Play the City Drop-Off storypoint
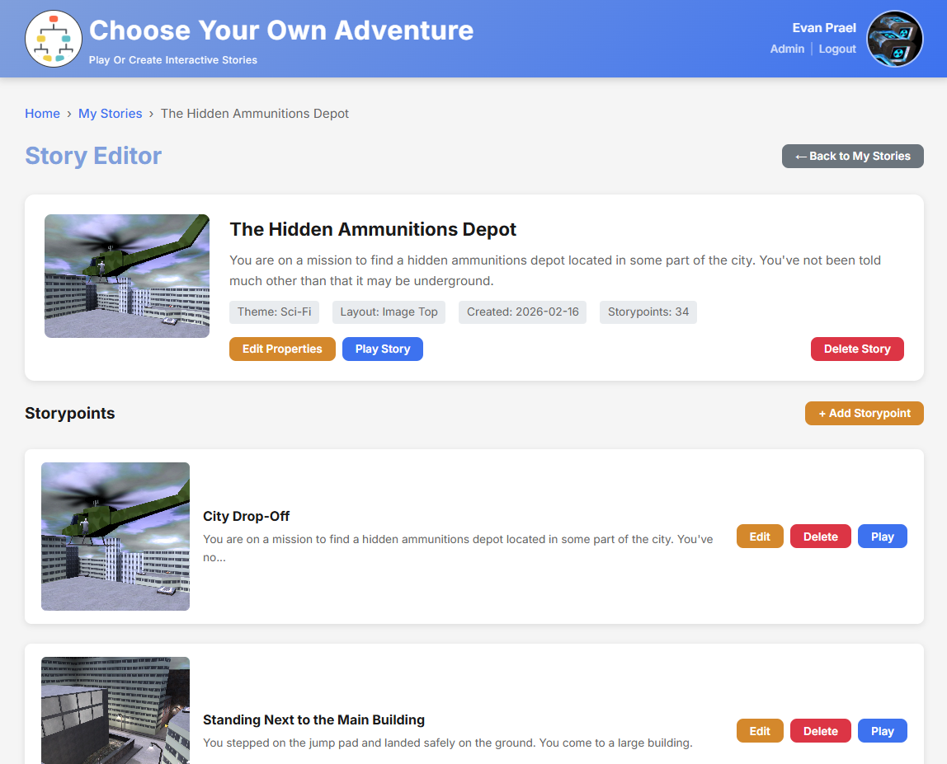Viewport: 947px width, 764px height. point(882,536)
